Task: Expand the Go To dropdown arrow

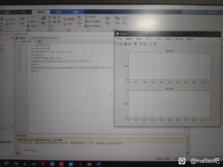Action: click(x=22, y=26)
